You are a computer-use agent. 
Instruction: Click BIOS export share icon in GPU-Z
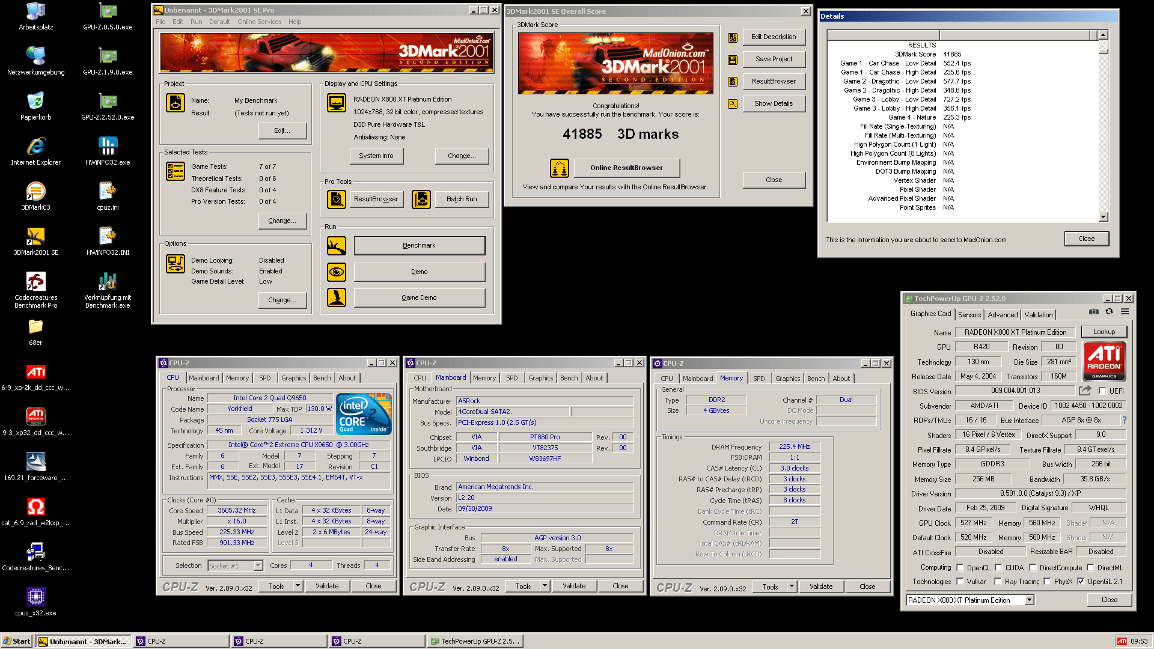point(1085,391)
